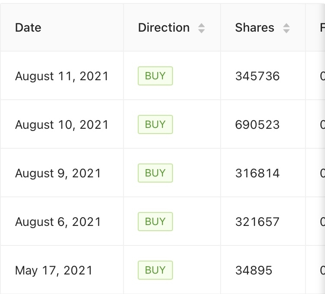Screen dimensions: 325x294
Task: Click the shares value 690523
Action: pos(257,125)
